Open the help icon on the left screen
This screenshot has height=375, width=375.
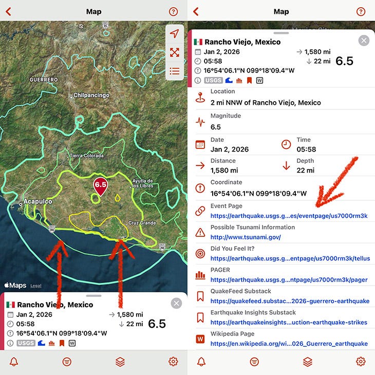(174, 11)
